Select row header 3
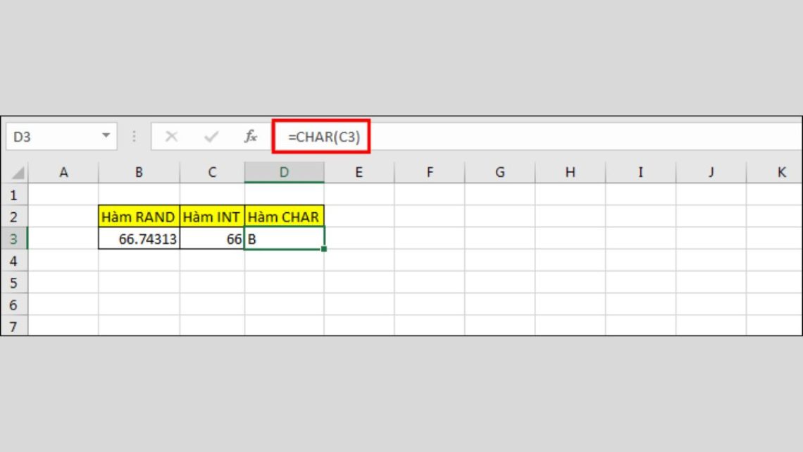The width and height of the screenshot is (803, 452). (x=13, y=238)
